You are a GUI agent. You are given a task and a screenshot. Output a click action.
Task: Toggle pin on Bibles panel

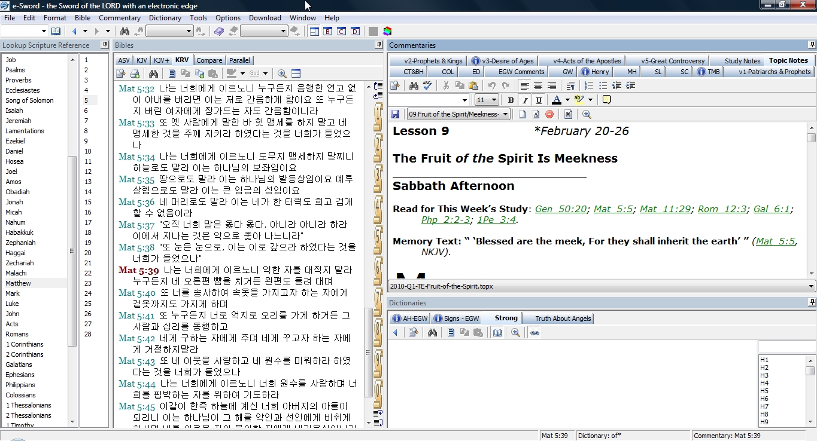pyautogui.click(x=378, y=45)
